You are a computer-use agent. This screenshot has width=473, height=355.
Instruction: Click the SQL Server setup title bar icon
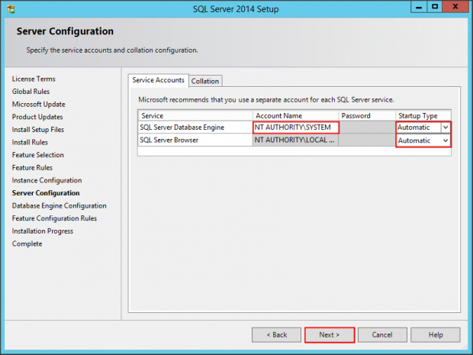[x=11, y=8]
